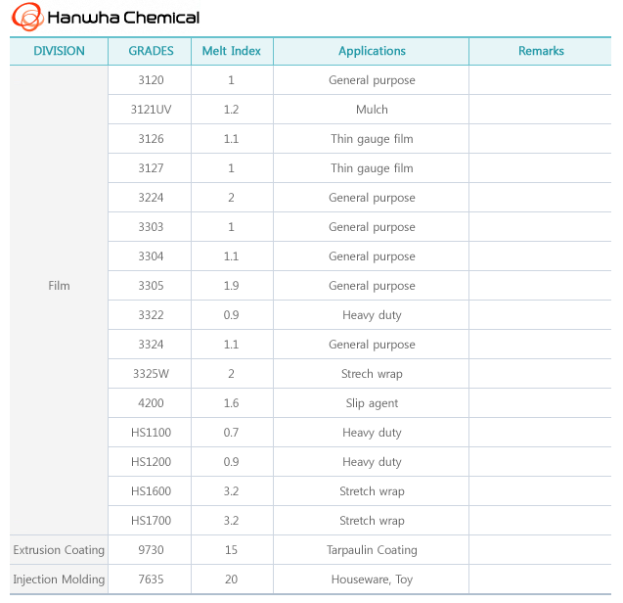Select the Injection Molding division cell
This screenshot has width=623, height=603.
point(59,580)
